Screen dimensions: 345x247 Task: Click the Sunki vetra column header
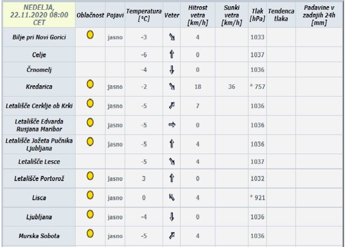click(231, 15)
